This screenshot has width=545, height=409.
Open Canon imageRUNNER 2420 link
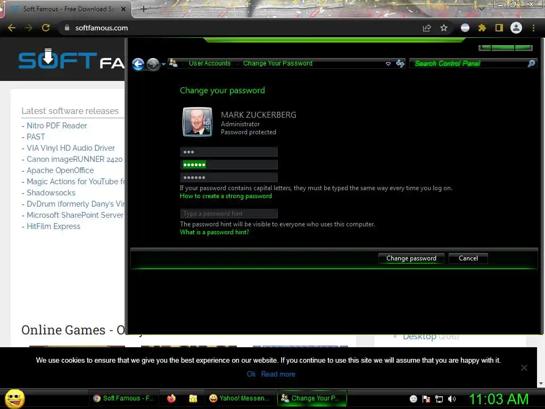(x=75, y=159)
